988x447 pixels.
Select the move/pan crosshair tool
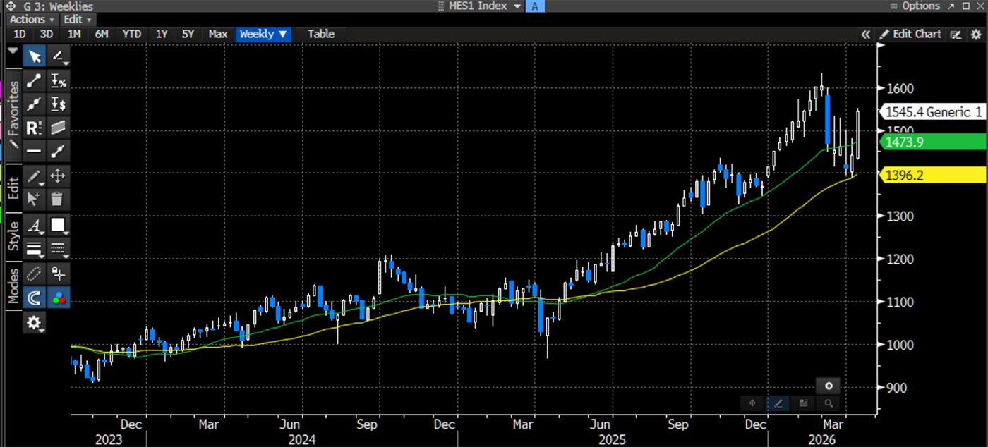tap(57, 176)
